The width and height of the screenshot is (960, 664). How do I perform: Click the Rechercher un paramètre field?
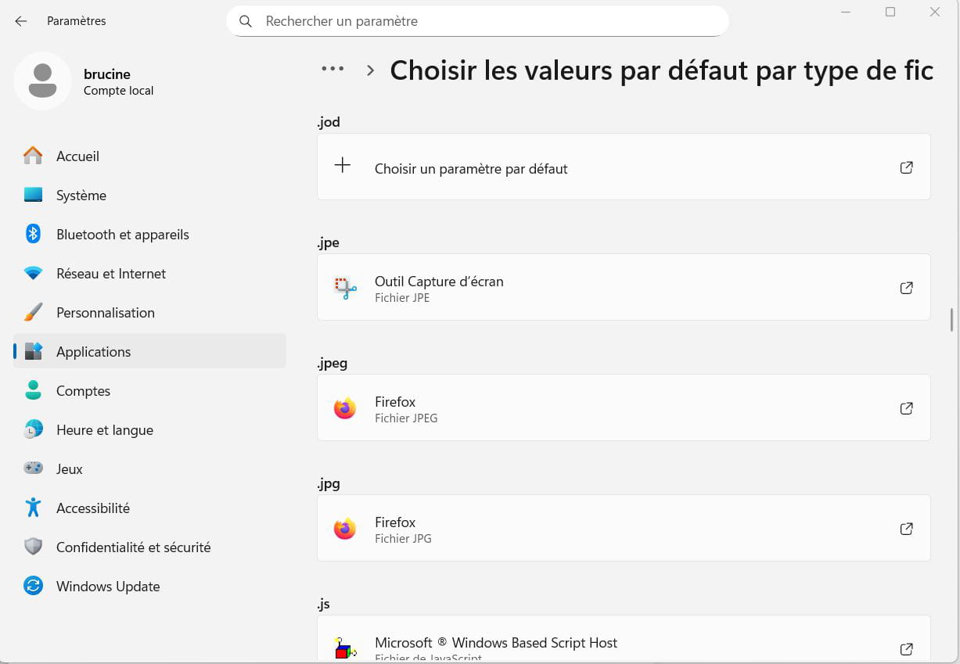click(x=485, y=21)
